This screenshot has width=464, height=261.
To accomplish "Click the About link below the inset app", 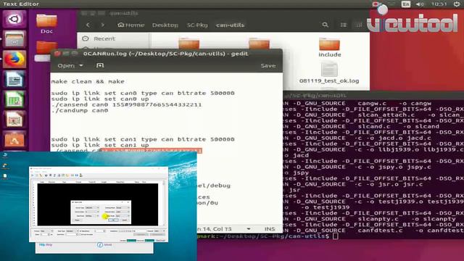I will pyautogui.click(x=104, y=245).
